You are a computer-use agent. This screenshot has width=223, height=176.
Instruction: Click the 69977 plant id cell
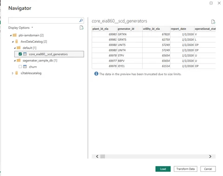(105, 61)
